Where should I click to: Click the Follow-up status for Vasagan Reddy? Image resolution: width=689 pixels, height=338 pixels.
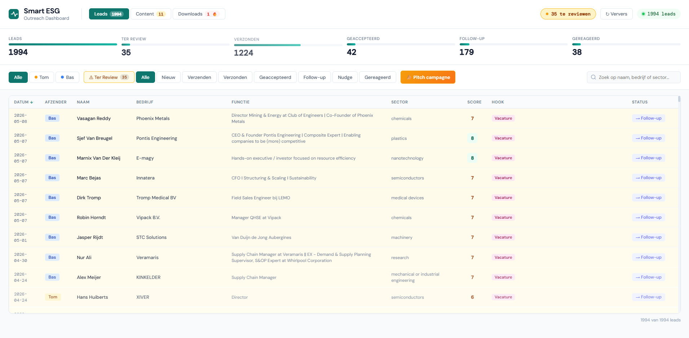tap(648, 118)
